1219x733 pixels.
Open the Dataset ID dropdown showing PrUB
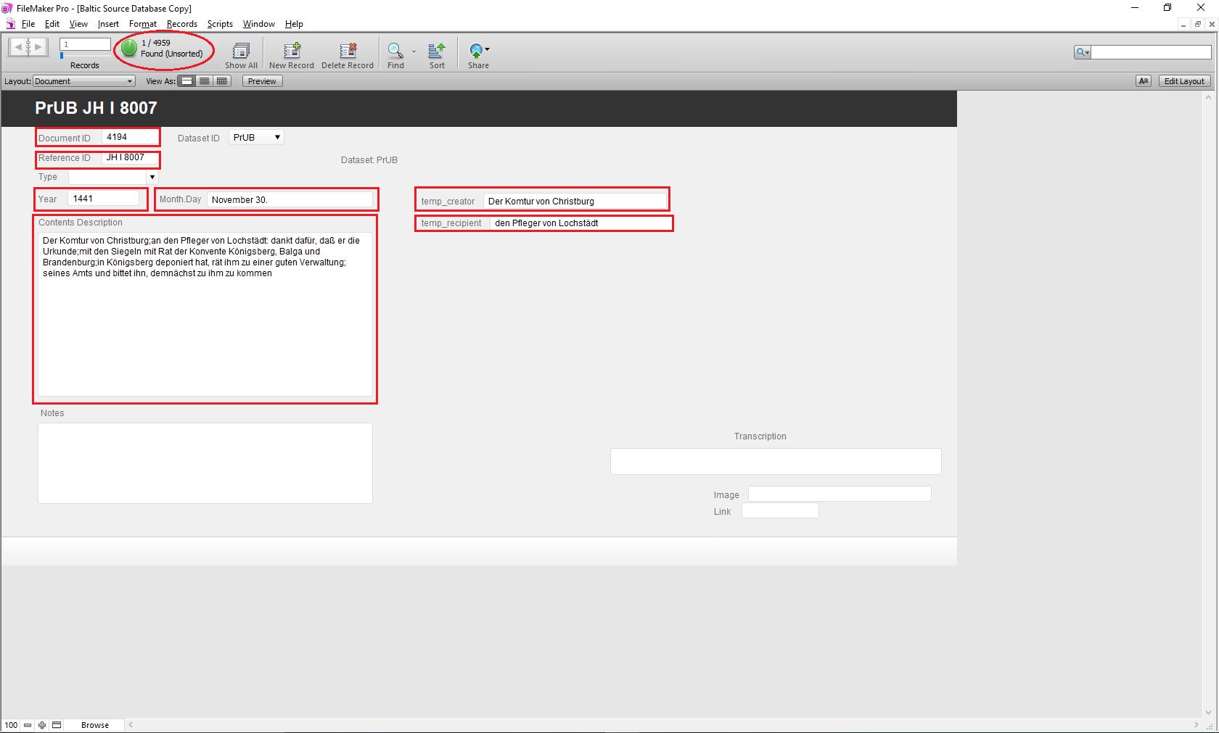click(256, 137)
